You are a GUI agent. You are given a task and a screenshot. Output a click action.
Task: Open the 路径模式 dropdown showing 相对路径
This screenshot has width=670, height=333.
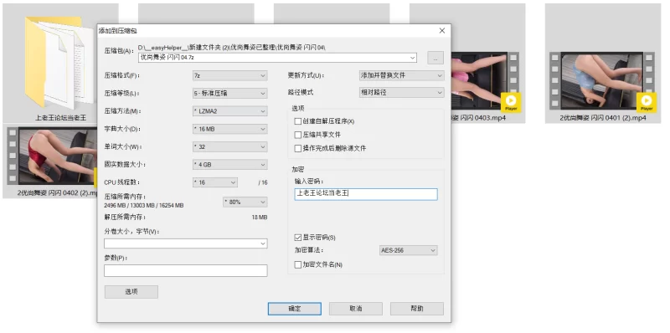(x=401, y=92)
